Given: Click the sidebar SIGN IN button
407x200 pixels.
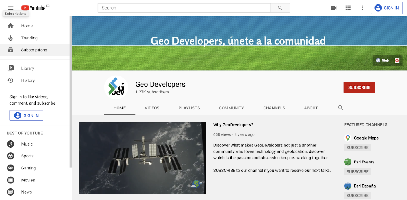Looking at the screenshot, I should (26, 115).
